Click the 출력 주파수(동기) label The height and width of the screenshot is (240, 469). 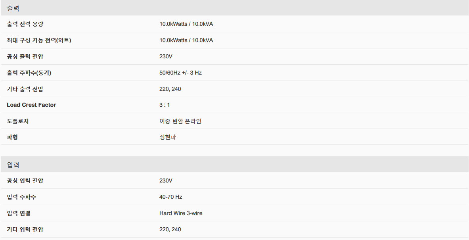[x=29, y=73]
